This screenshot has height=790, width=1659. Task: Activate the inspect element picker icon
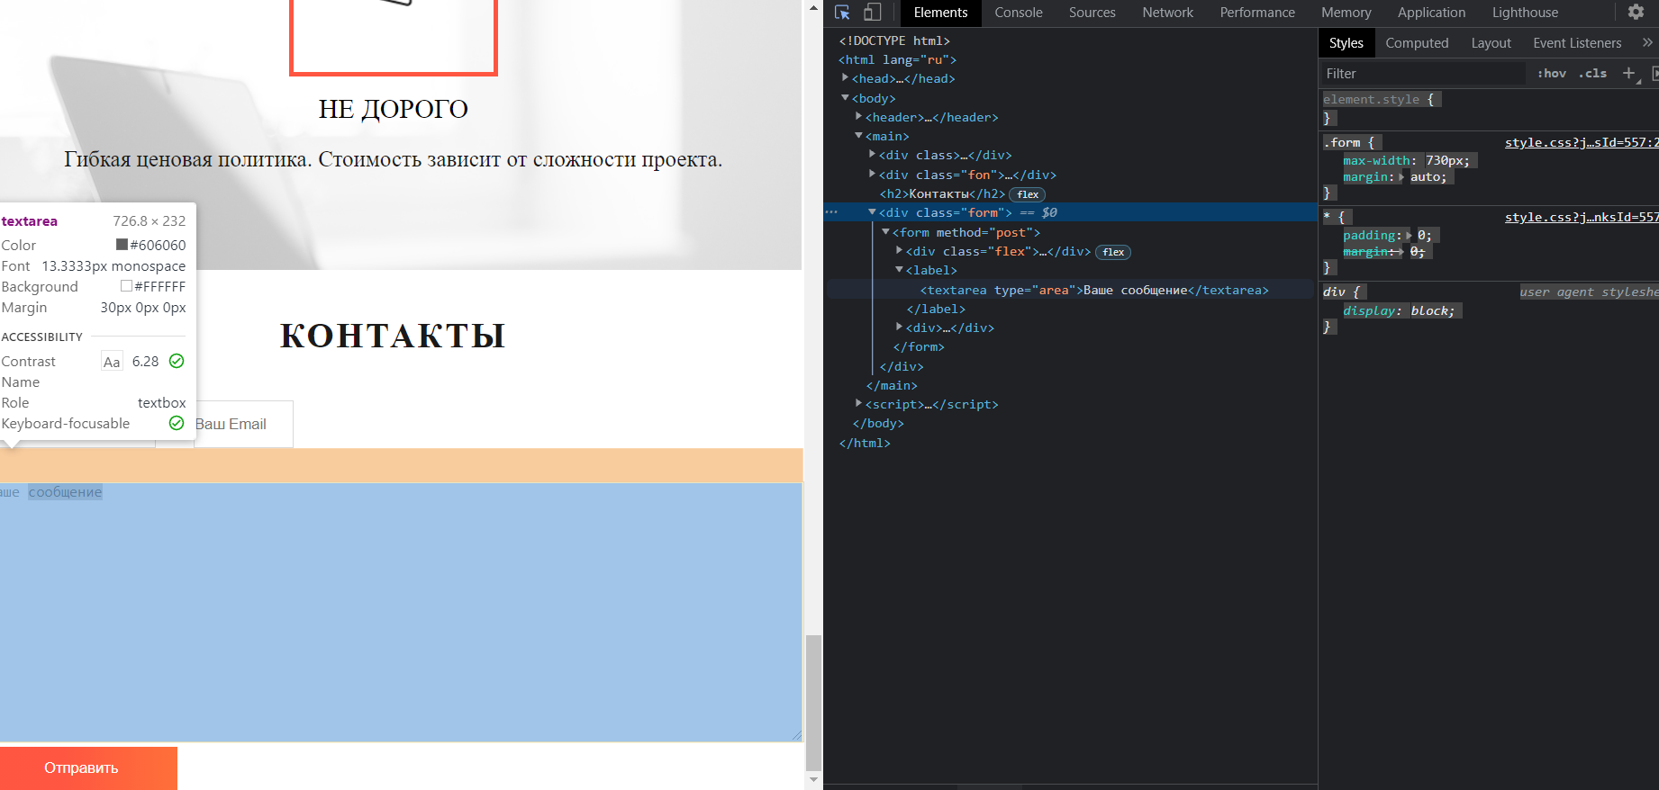pyautogui.click(x=843, y=13)
